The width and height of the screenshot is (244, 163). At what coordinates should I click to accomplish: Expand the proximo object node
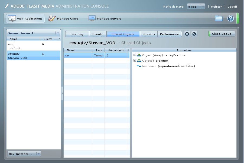[x=135, y=60]
